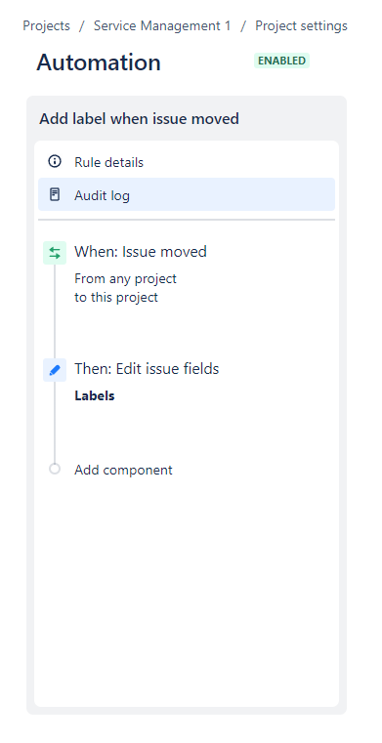Click the bold Labels field name
This screenshot has height=743, width=382.
95,395
